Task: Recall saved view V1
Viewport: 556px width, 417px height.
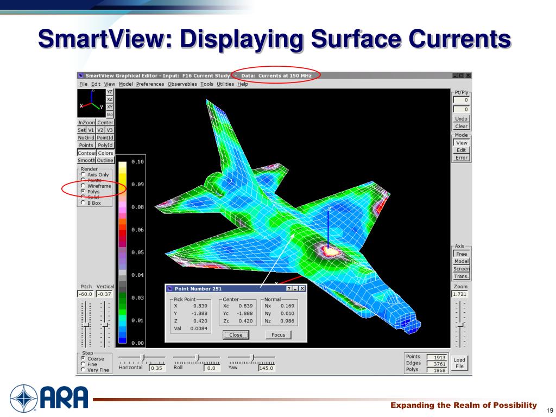Action: (91, 130)
